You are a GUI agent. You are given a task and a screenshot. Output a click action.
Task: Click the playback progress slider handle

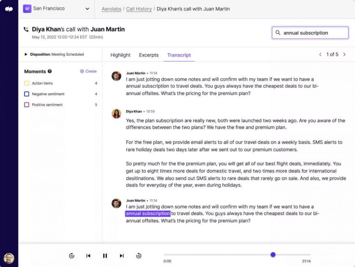click(273, 255)
